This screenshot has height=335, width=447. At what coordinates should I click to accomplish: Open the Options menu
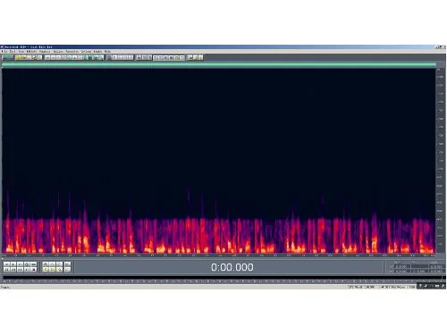(86, 52)
